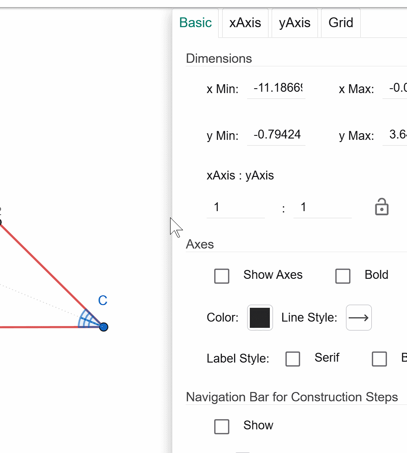Click the lock aspect ratio padlock icon
Screen dimensions: 407x453
pos(382,207)
